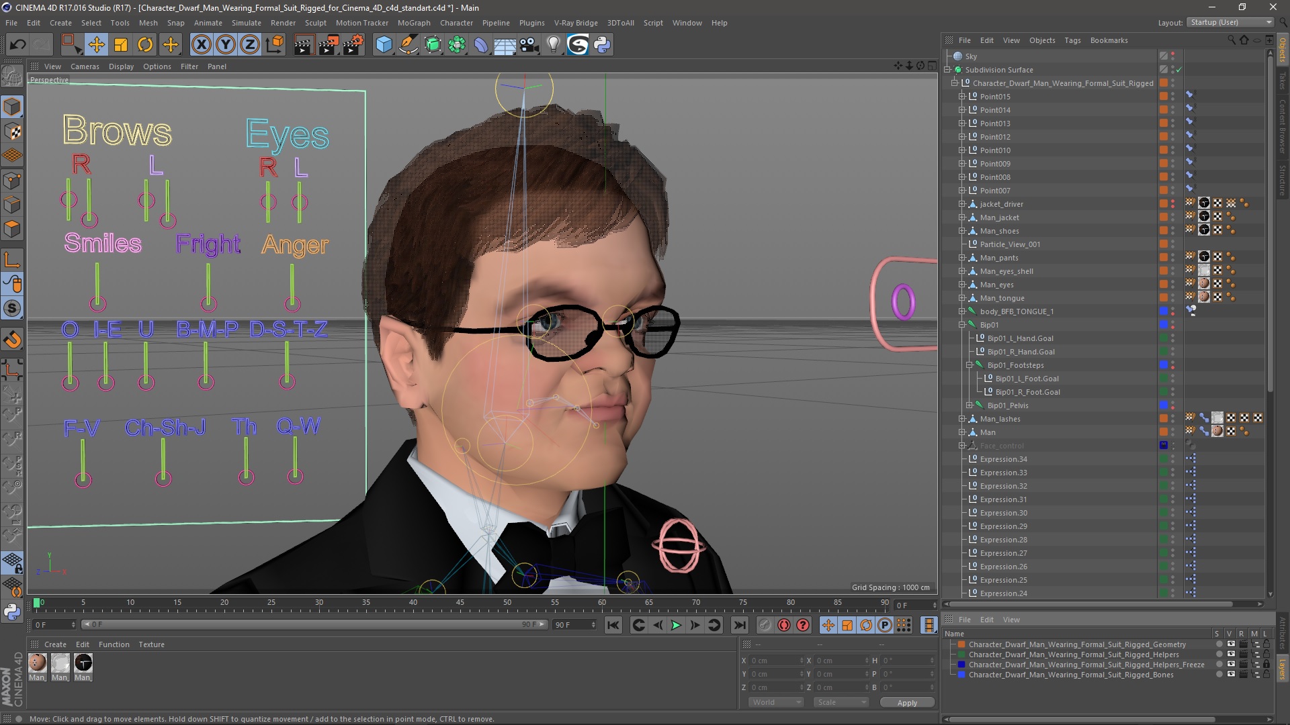This screenshot has height=725, width=1290.
Task: Open the deformer bend icon
Action: coord(481,45)
